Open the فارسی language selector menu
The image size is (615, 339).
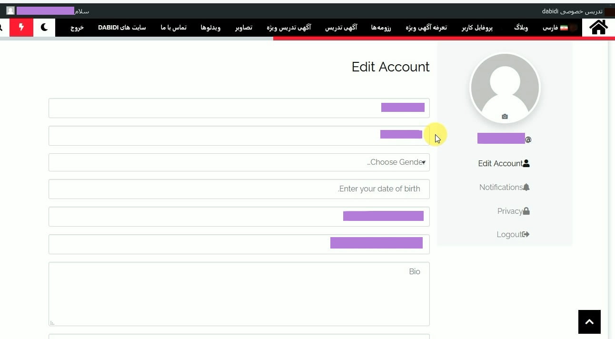556,28
